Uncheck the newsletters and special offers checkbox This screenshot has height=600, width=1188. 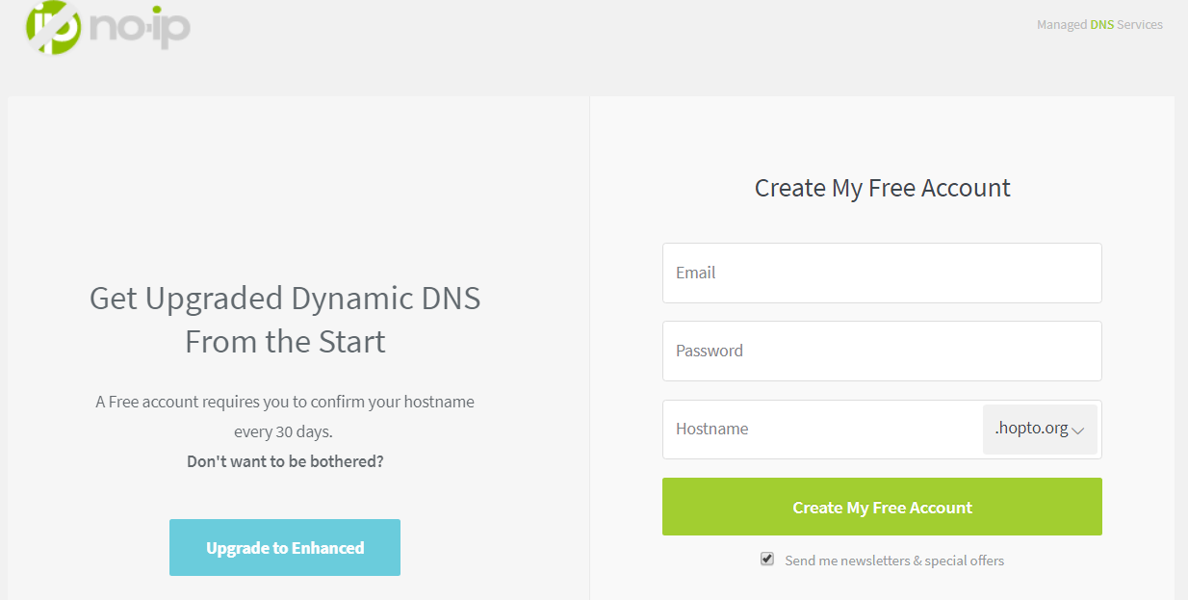click(x=767, y=559)
